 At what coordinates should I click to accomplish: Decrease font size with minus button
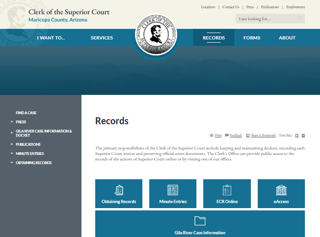[x=303, y=136]
